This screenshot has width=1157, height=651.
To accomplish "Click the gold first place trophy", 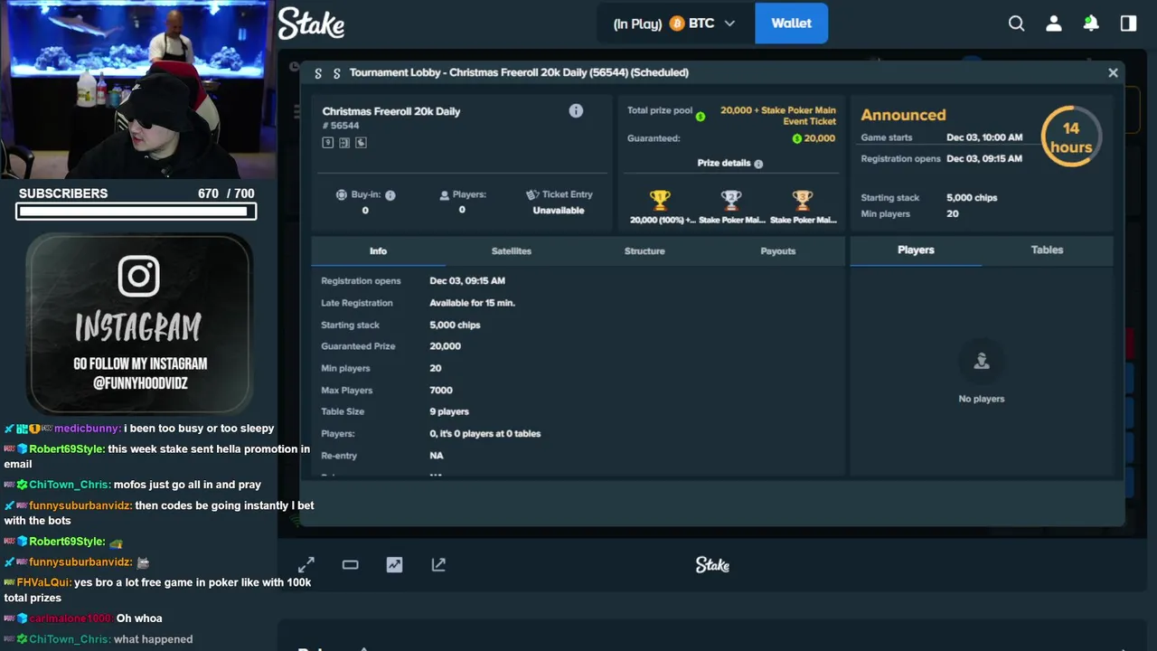I will coord(660,200).
